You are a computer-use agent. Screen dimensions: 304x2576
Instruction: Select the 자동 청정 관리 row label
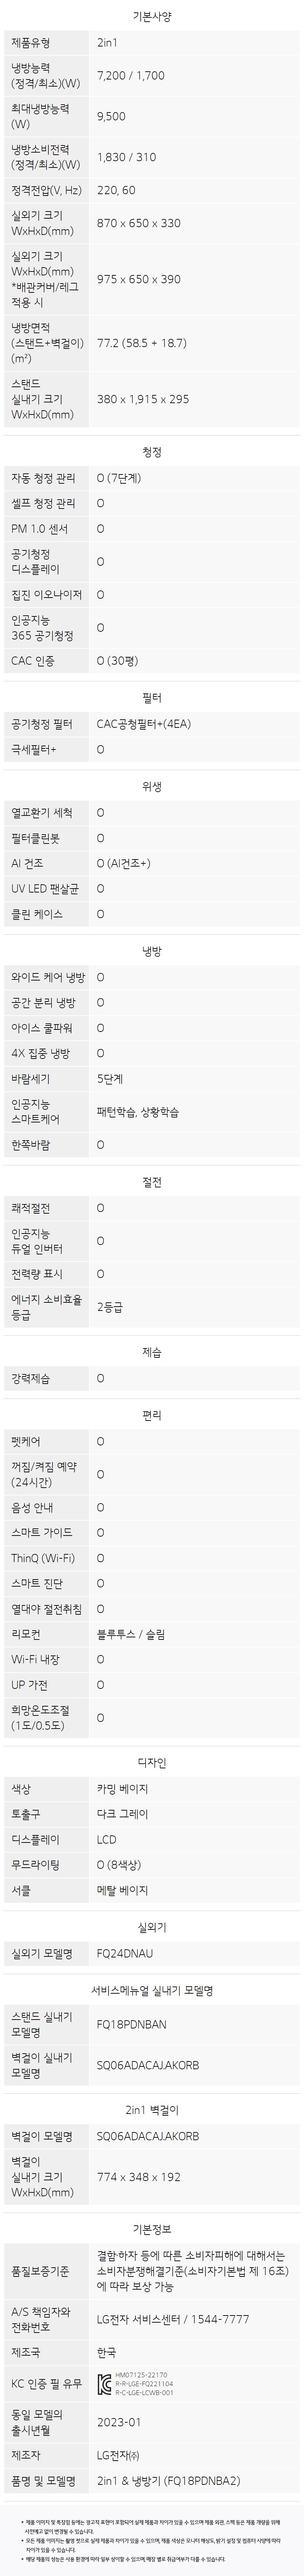click(43, 478)
